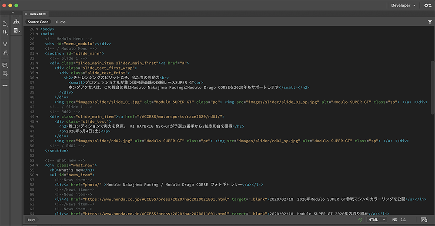The image size is (435, 226).
Task: Select the body tag in tag selector
Action: 31,219
